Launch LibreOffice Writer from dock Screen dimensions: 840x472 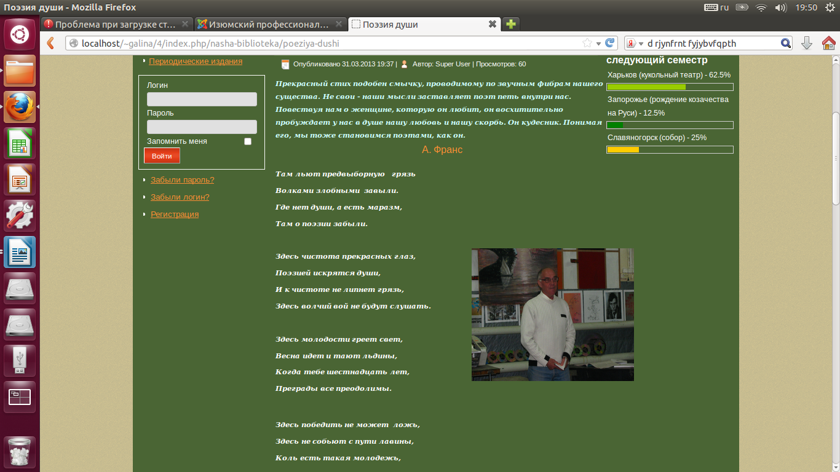[x=20, y=252]
